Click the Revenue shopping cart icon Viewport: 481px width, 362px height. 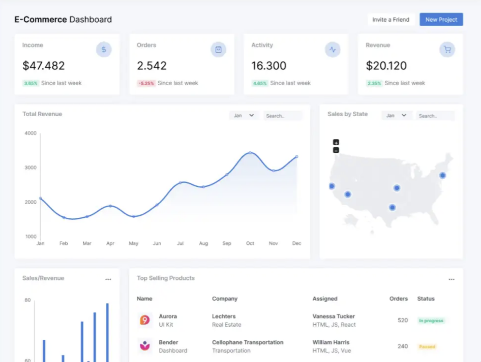coord(447,49)
